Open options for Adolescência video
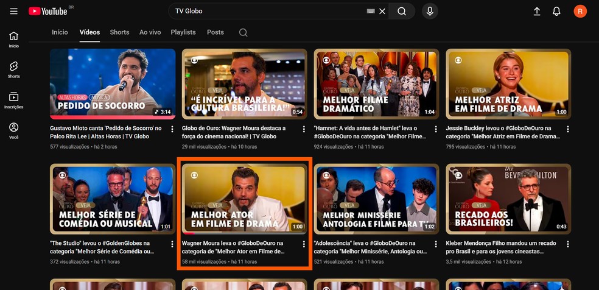The height and width of the screenshot is (290, 599). 436,244
